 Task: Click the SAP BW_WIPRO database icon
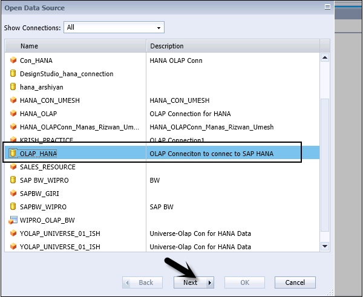coord(13,180)
